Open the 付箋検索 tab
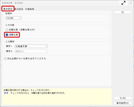The width and height of the screenshot is (134, 107). [x=30, y=9]
